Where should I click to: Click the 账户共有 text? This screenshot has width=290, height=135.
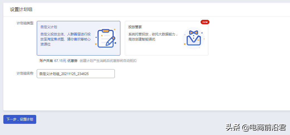click(46, 61)
